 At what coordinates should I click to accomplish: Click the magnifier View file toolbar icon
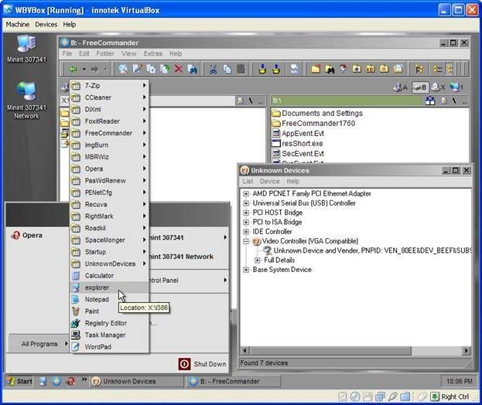pyautogui.click(x=123, y=69)
